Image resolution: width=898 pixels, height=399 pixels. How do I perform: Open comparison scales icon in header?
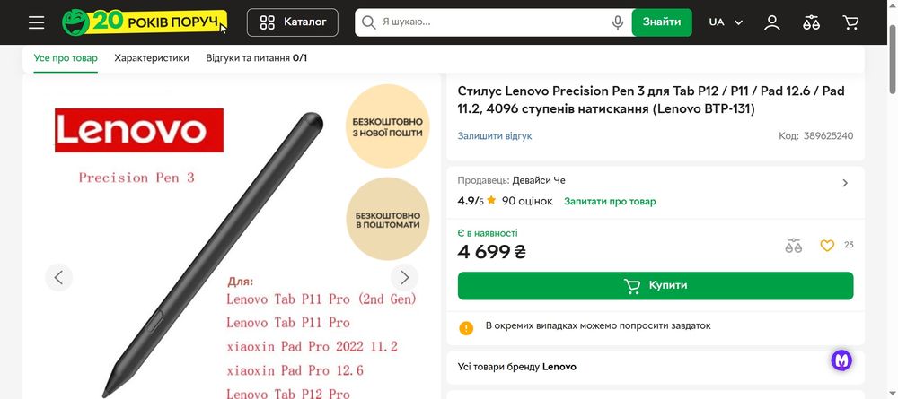point(812,22)
